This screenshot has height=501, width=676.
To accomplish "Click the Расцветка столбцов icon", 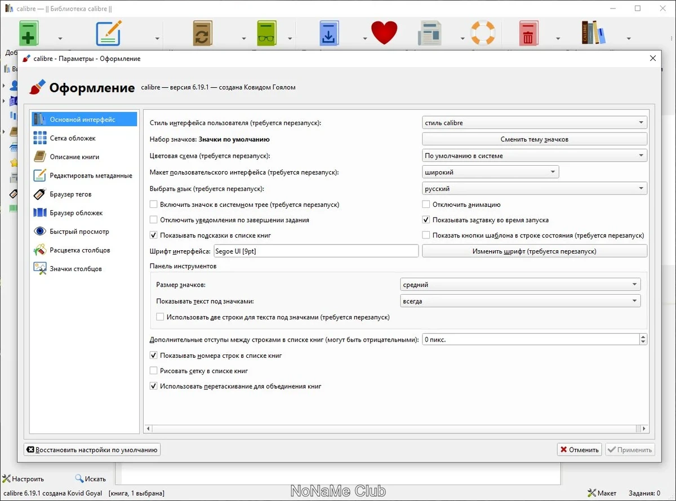I will [39, 250].
